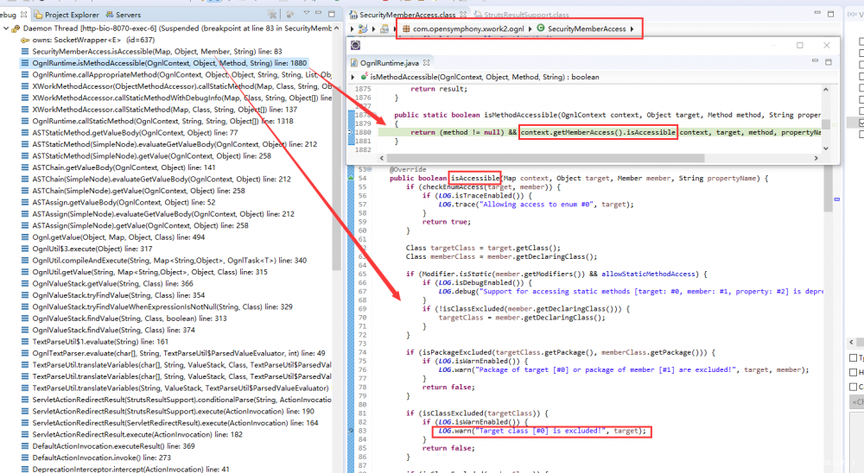Click the isMethodAccessible(OgnlContext...) breadcrumb text
Image resolution: width=864 pixels, height=473 pixels.
485,77
